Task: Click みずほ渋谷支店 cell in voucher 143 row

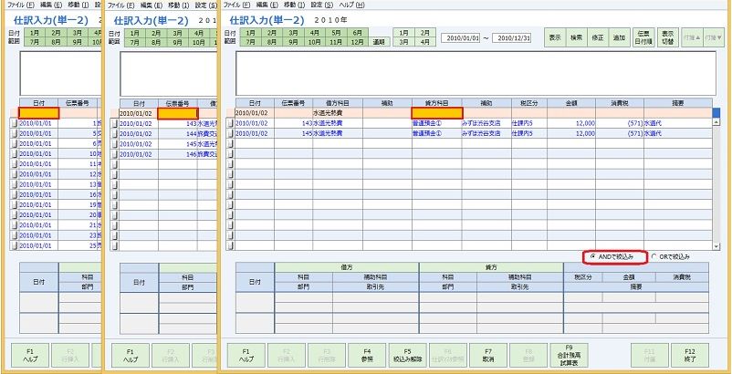Action: (486, 123)
